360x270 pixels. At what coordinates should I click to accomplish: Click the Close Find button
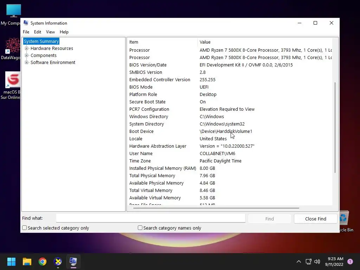[315, 219]
